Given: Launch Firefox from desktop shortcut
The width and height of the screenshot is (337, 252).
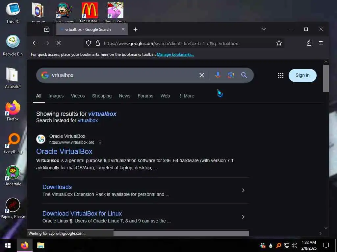Looking at the screenshot, I should coord(13,111).
